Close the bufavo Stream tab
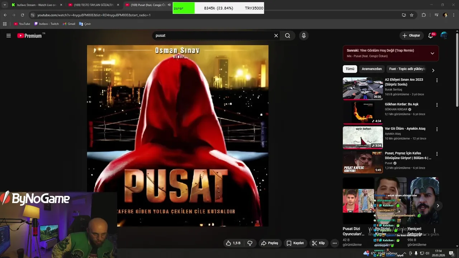 coord(61,5)
